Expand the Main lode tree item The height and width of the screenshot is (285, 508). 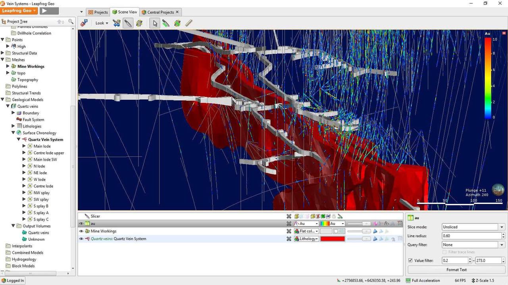click(24, 146)
